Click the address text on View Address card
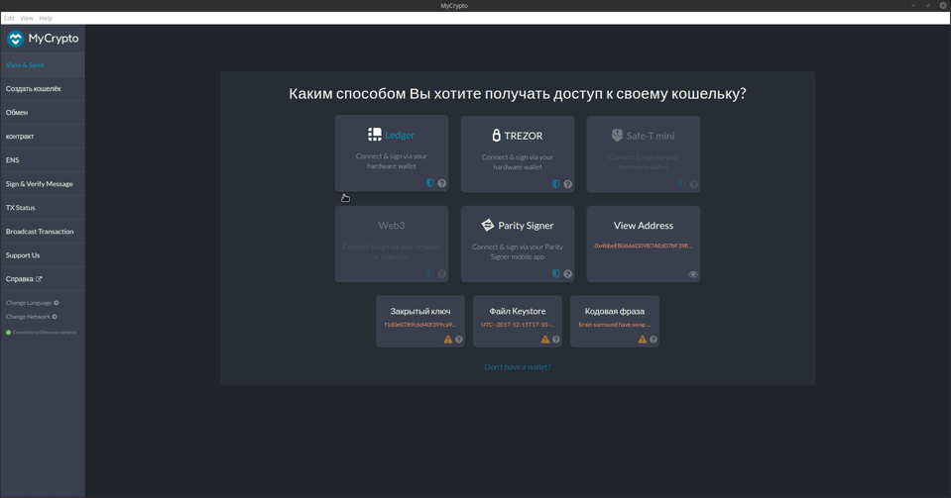Viewport: 951px width, 498px height. click(x=644, y=246)
